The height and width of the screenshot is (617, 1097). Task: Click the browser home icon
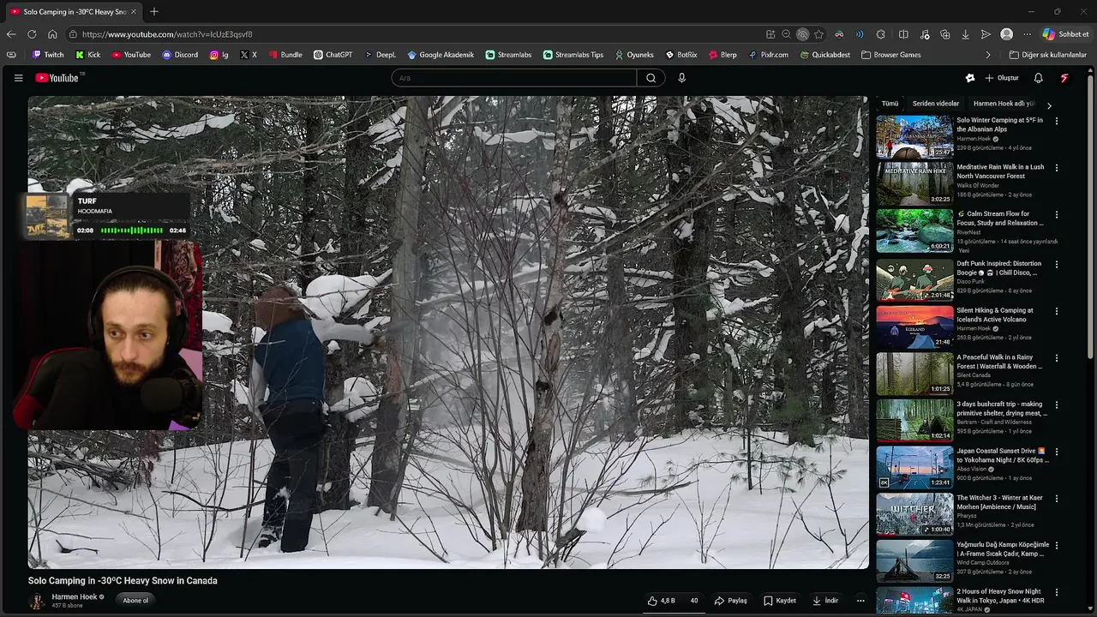pyautogui.click(x=52, y=34)
